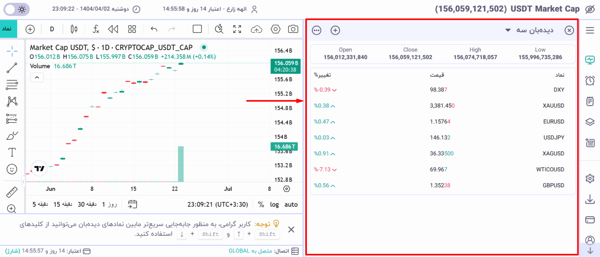Toggle the eye visibility icon near USDT Market Cap

coord(590,9)
